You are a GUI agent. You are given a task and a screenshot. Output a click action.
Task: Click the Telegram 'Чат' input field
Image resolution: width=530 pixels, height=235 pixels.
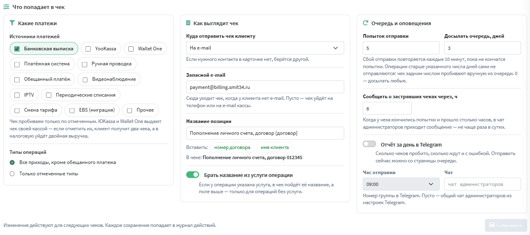coord(483,184)
